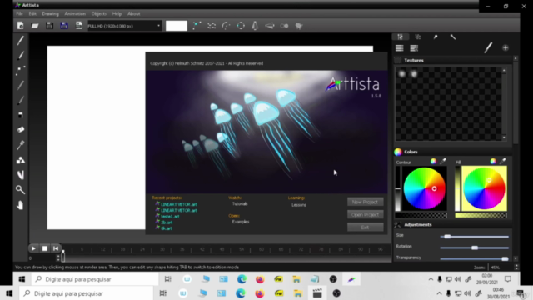Click the Contour eyedropper icon in Colors
Screen dimensions: 533x300
[443, 161]
